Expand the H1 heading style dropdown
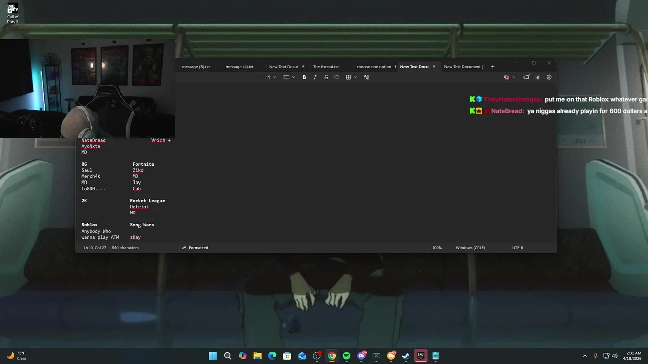 270,77
